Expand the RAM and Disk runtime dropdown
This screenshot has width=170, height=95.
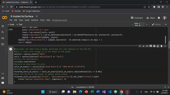147,25
